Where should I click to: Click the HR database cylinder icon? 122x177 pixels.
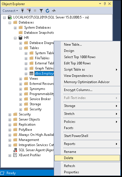(20, 38)
